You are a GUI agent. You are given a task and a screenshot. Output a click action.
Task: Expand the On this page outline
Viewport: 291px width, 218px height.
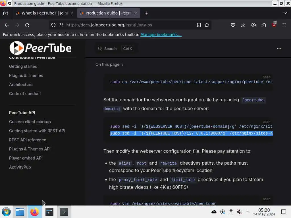coord(109,64)
